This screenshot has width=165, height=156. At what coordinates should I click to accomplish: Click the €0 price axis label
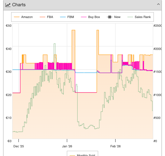pyautogui.click(x=9, y=141)
